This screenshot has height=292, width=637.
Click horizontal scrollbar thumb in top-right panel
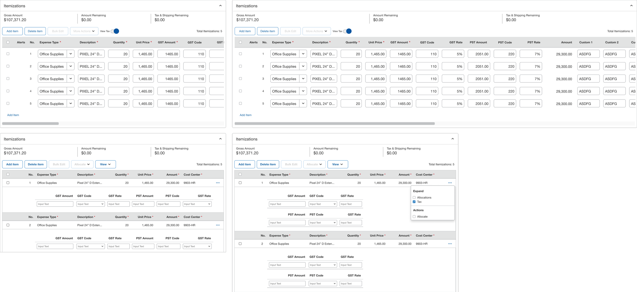[335, 123]
